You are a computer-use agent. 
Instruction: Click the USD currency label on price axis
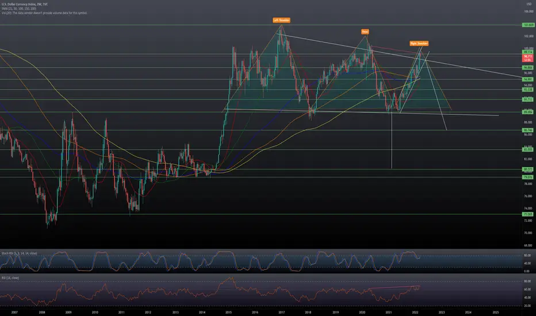(529, 4)
